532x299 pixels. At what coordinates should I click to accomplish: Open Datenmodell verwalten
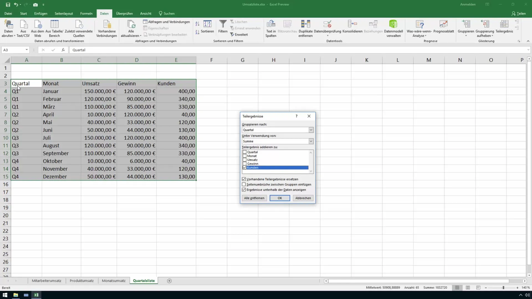pos(393,29)
